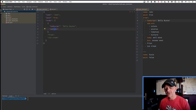Click the webcam video overlay

pyautogui.click(x=169, y=93)
